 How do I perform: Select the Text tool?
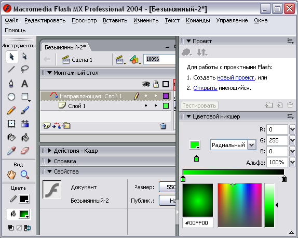click(25, 84)
